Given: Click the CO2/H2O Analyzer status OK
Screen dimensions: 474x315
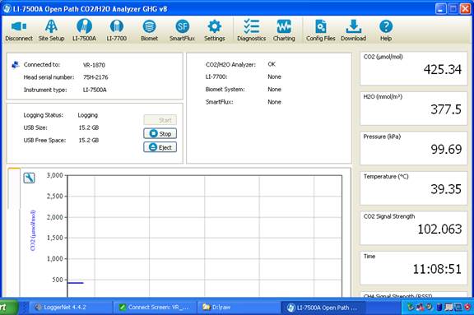Looking at the screenshot, I should (x=272, y=64).
